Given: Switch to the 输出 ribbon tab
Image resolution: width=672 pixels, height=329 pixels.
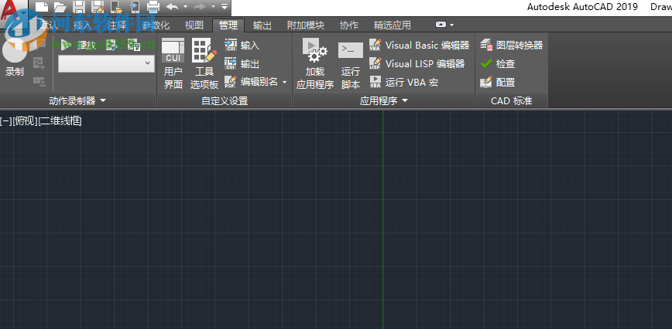Looking at the screenshot, I should [262, 25].
